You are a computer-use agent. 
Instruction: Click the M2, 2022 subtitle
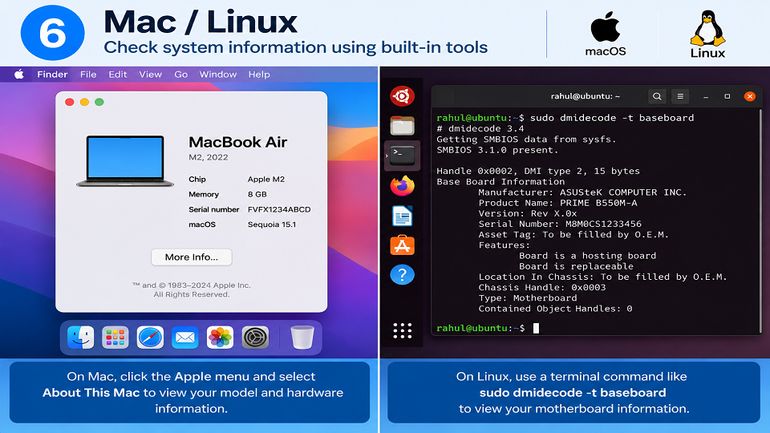point(209,157)
